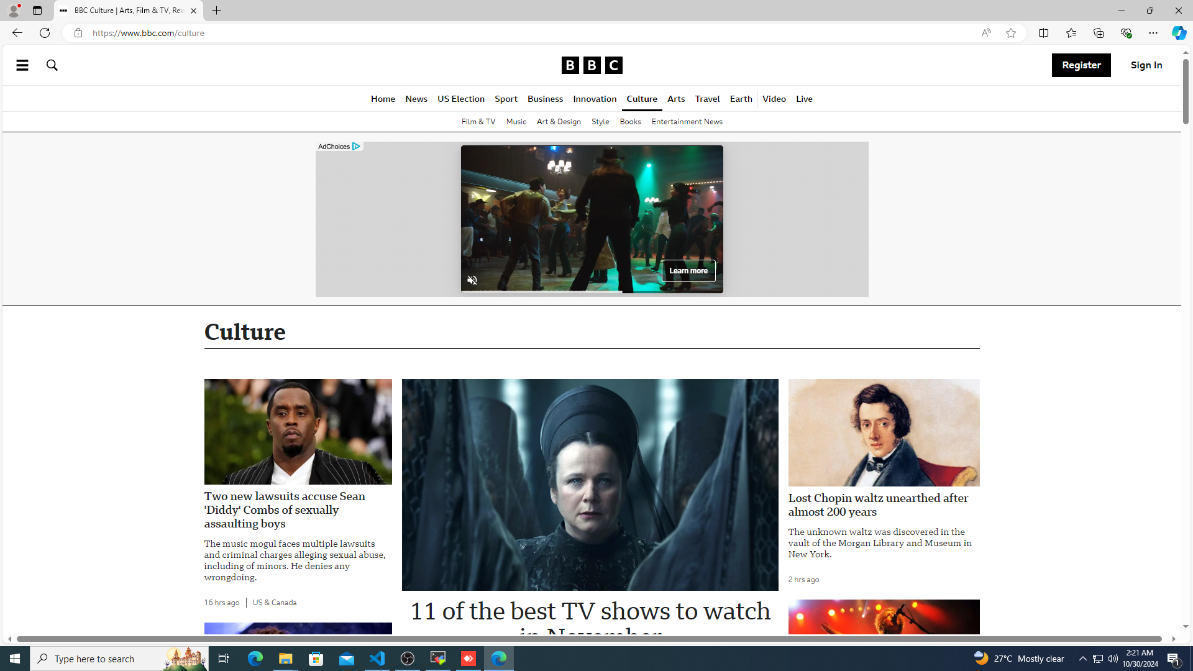Open Mail app from taskbar
This screenshot has width=1193, height=671.
pos(347,659)
